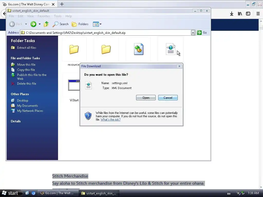
Task: Click the Show Desktop quick launch icon
Action: (27, 193)
